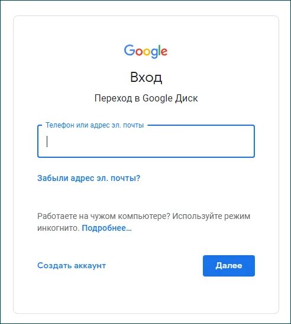Click the multicolored Google wordmark
The height and width of the screenshot is (324, 291).
pos(145,51)
